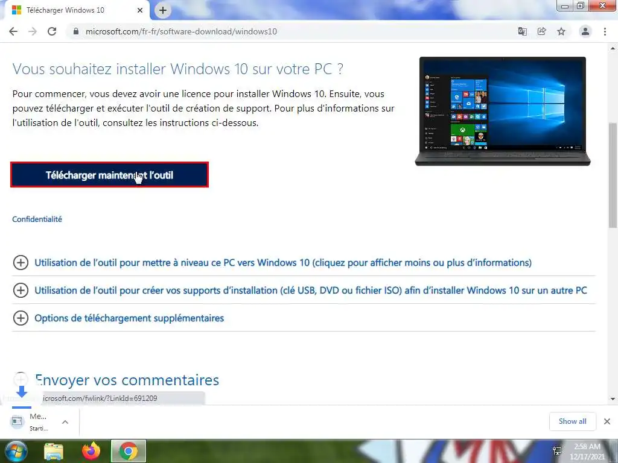Image resolution: width=618 pixels, height=463 pixels.
Task: Click the padlock site info icon
Action: pos(76,31)
